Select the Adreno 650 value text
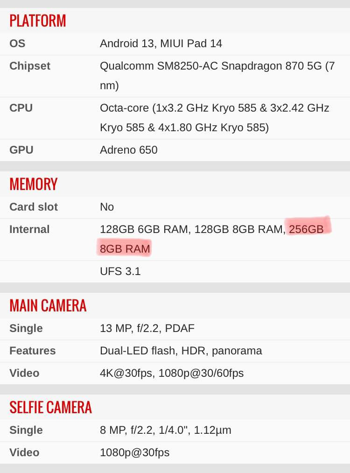Screen dimensions: 350x473 pyautogui.click(x=129, y=150)
